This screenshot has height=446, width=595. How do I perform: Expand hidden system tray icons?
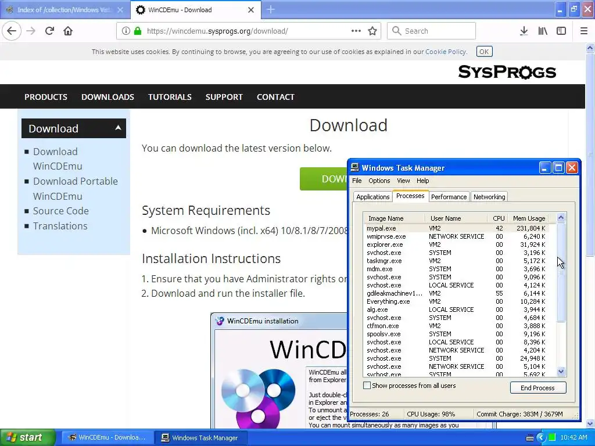coord(541,438)
